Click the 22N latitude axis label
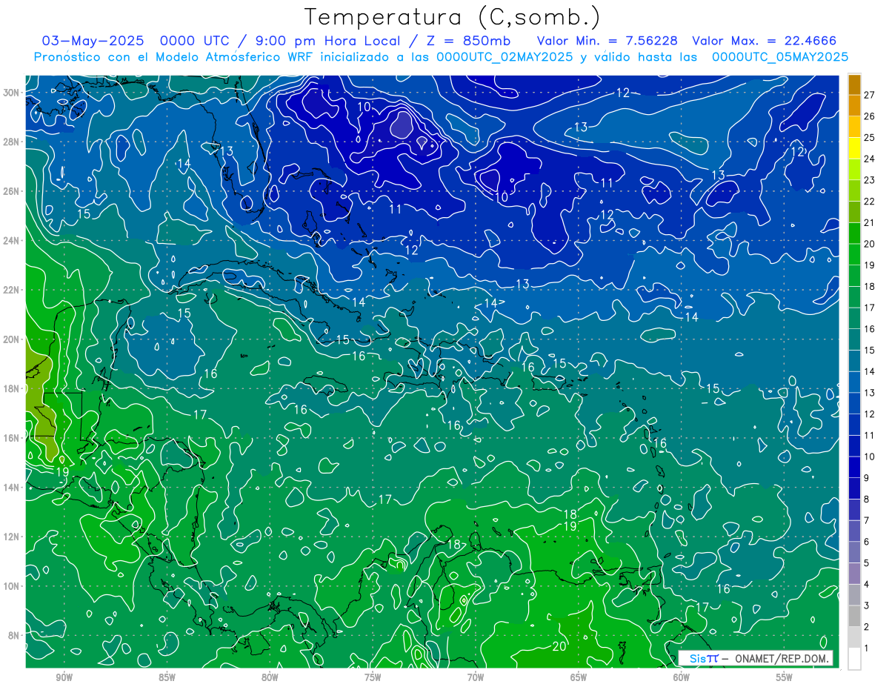Screen dimensions: 889x687 [x=11, y=290]
